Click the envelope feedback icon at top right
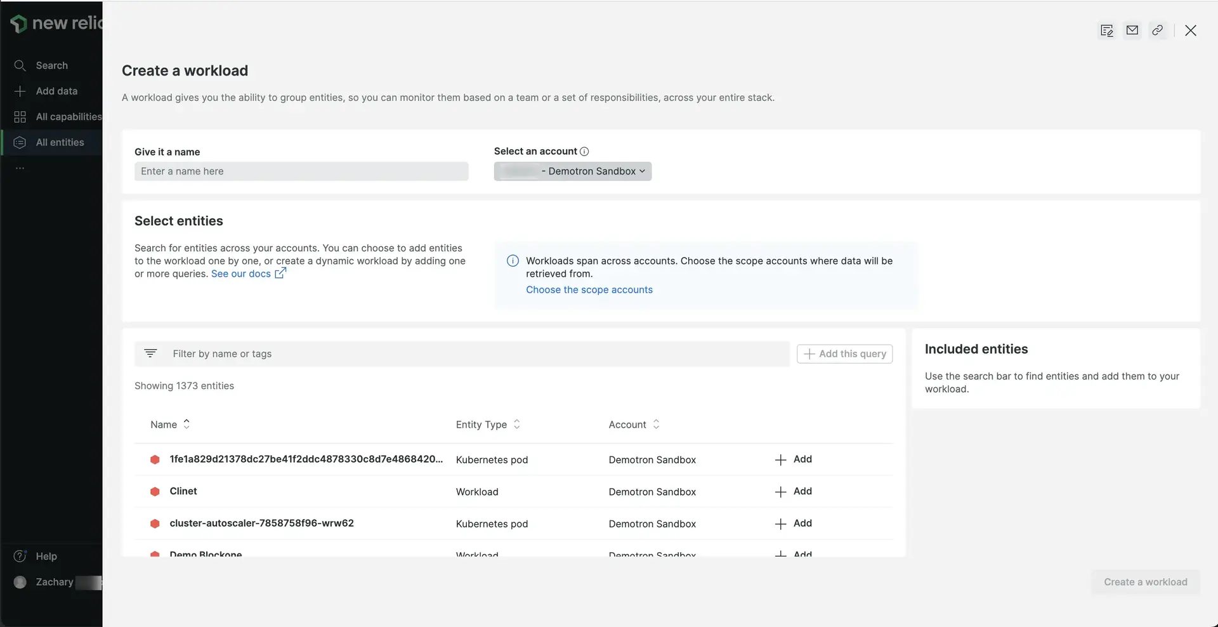The width and height of the screenshot is (1218, 627). 1132,30
